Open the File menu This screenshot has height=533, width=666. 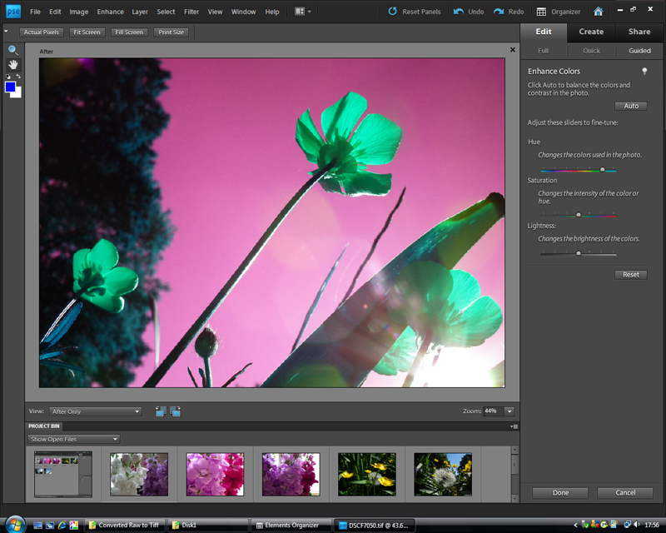(x=35, y=12)
